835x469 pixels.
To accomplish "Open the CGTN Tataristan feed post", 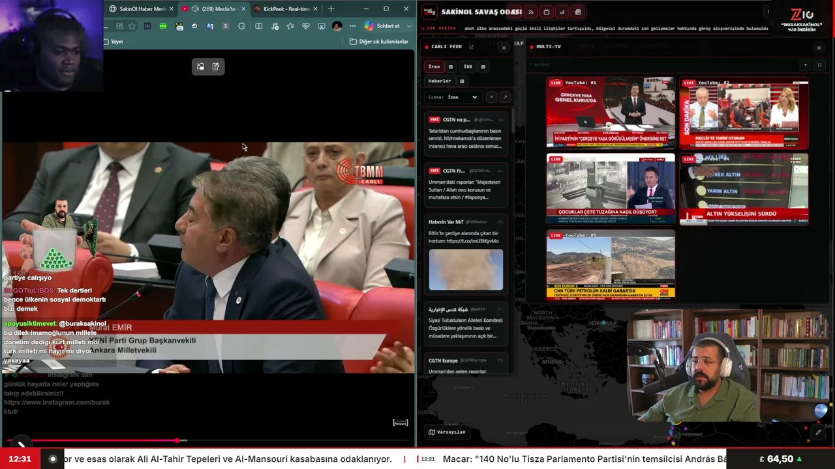I will (x=466, y=132).
